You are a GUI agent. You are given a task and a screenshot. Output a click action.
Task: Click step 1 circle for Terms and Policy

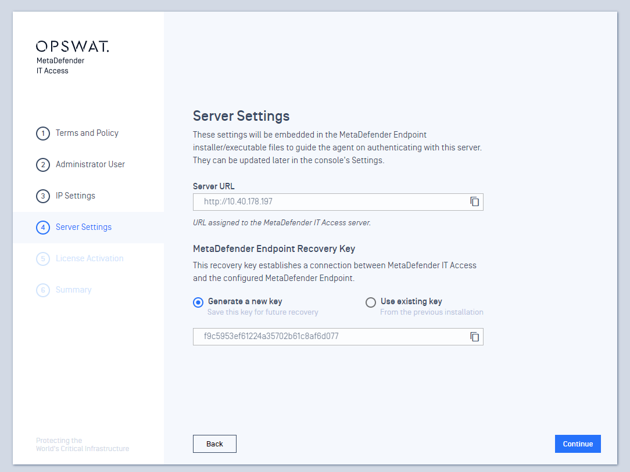coord(43,134)
